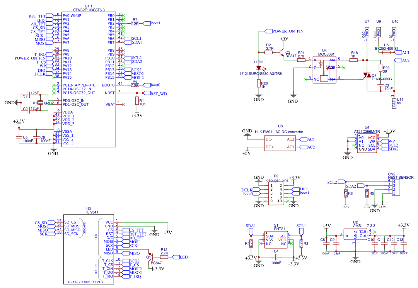The image size is (418, 288).
Task: Click the R12 2.7K resistor
Action: click(x=164, y=256)
